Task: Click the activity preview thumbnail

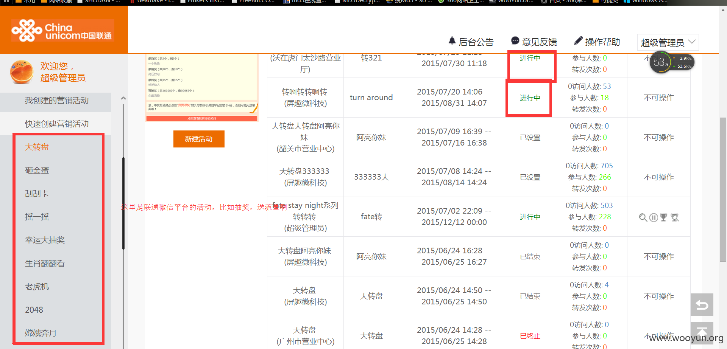Action: click(x=202, y=87)
